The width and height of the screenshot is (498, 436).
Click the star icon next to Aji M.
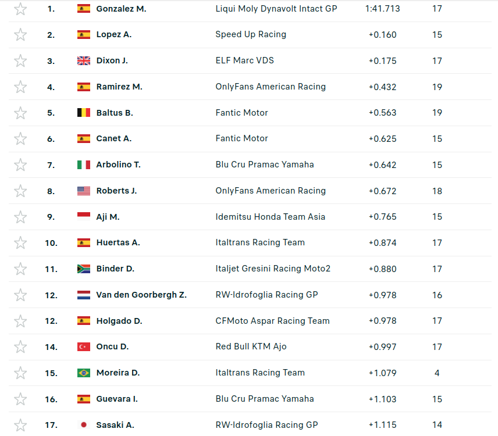click(x=20, y=217)
